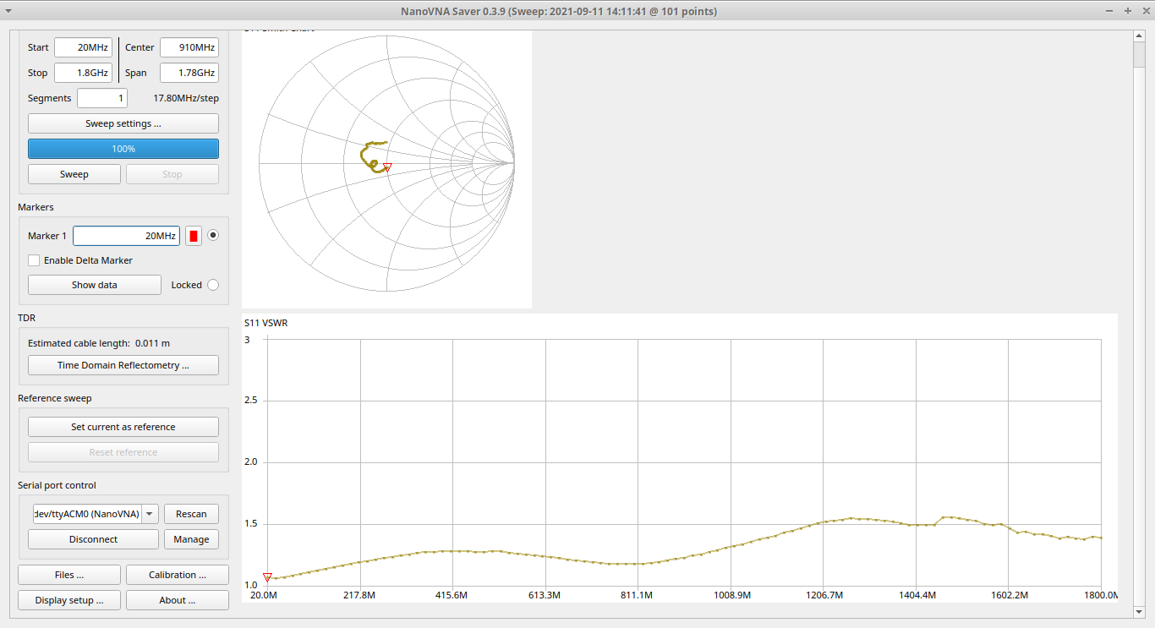The height and width of the screenshot is (628, 1155).
Task: Rescan serial ports
Action: coord(191,514)
